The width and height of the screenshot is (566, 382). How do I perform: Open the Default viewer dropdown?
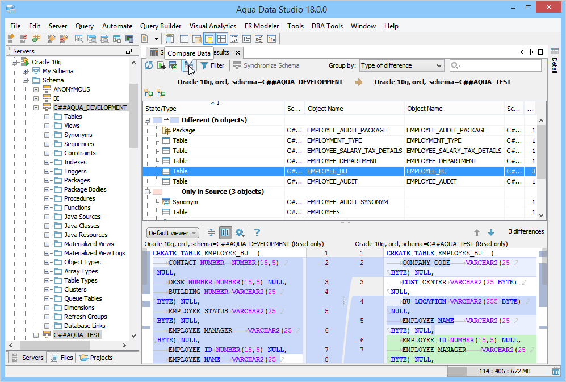(x=173, y=233)
